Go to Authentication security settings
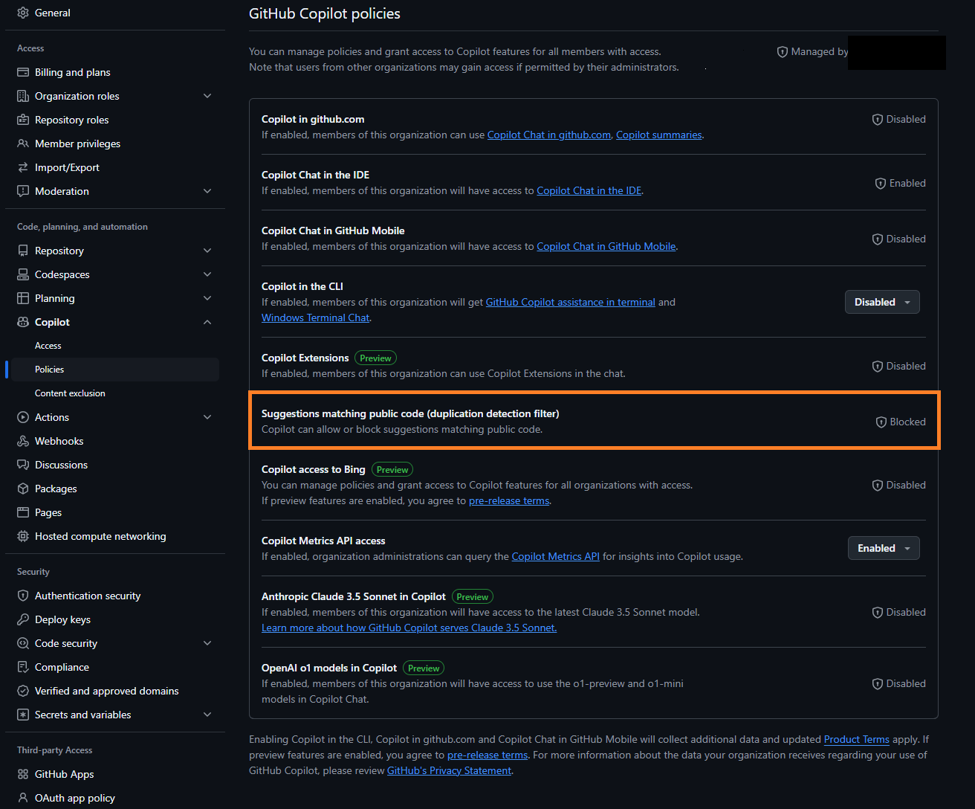This screenshot has width=975, height=809. tap(115, 596)
